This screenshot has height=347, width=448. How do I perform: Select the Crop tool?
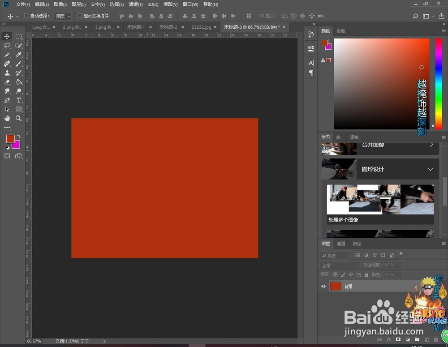7,55
